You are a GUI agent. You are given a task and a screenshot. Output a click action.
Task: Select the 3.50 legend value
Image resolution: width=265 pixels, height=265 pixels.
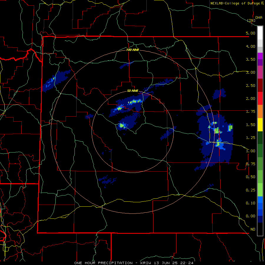click(x=251, y=59)
